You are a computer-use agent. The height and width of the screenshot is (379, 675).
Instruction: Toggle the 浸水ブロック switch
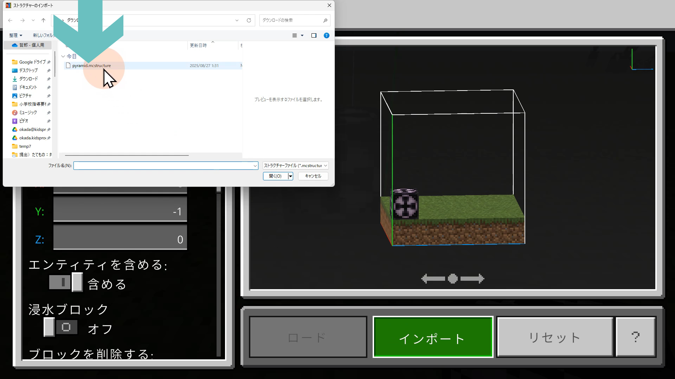tap(61, 327)
